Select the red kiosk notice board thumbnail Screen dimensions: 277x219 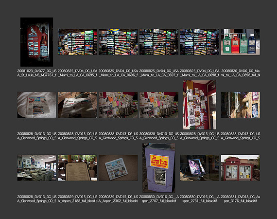click(240, 168)
